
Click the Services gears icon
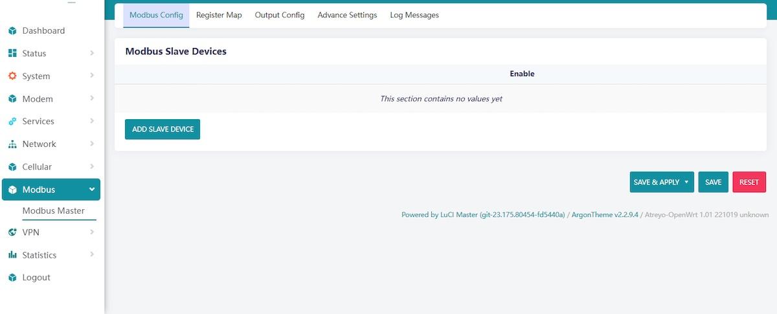click(12, 121)
